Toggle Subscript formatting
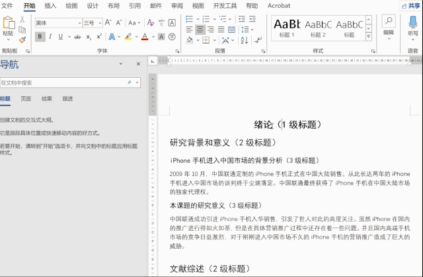The width and height of the screenshot is (423, 277). pos(89,37)
